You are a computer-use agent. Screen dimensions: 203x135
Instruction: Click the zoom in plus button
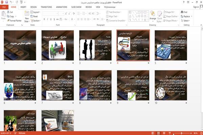click(x=191, y=133)
